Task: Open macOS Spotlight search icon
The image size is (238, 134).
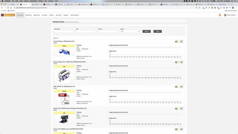Action: click(232, 1)
